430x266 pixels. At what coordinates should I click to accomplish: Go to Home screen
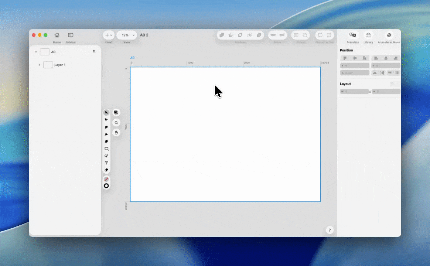[57, 35]
